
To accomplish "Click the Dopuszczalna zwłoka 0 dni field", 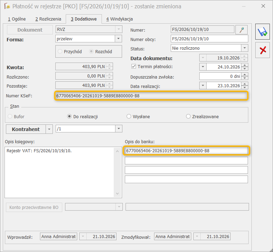I will coord(220,76).
